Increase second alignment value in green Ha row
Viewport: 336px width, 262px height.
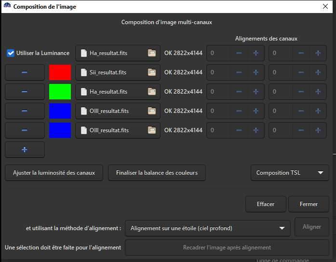click(318, 92)
